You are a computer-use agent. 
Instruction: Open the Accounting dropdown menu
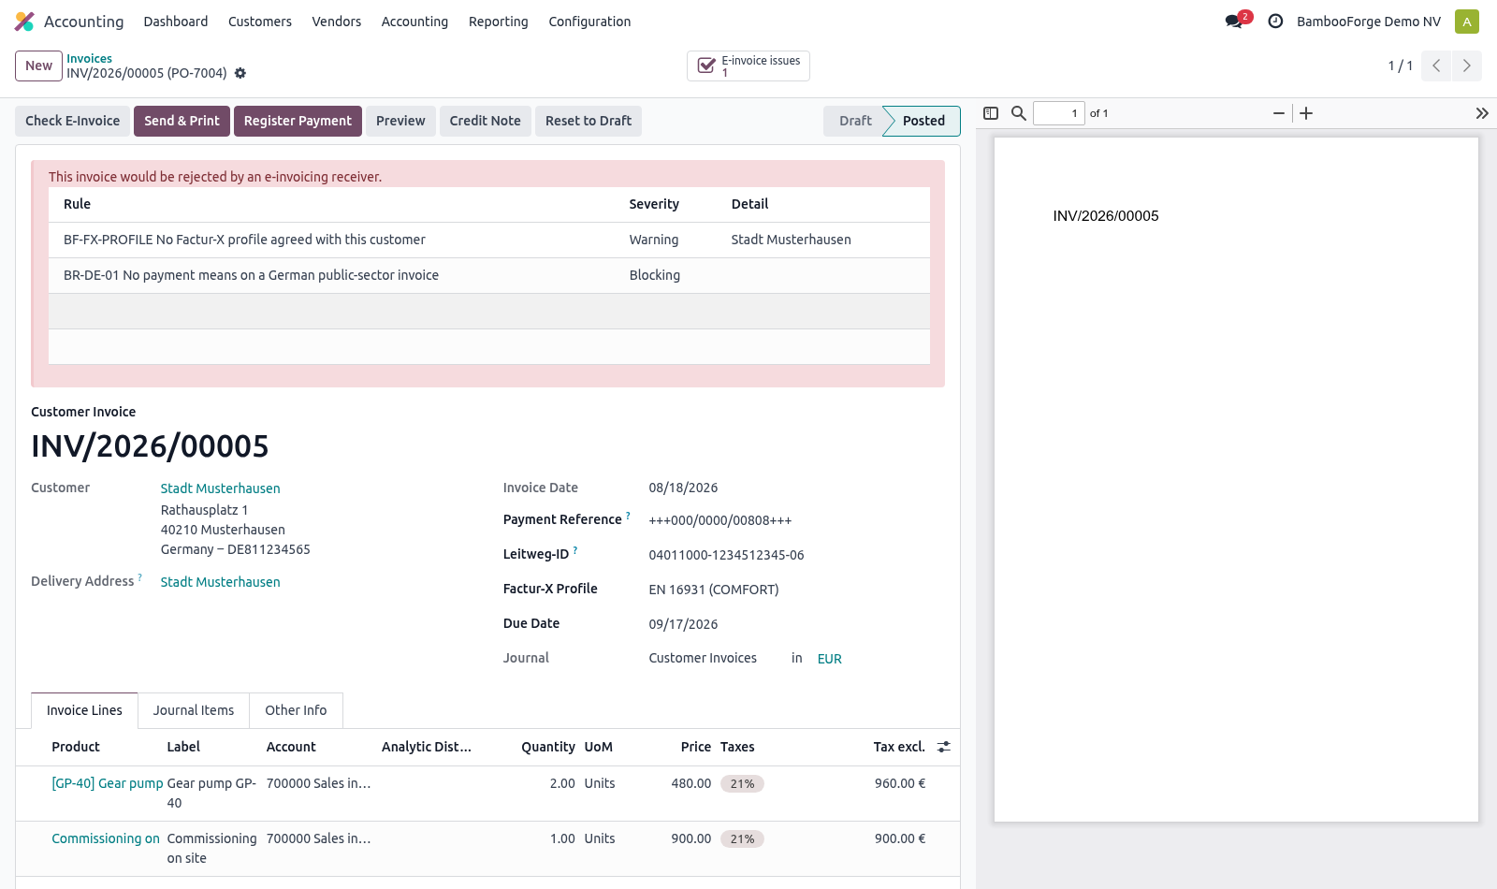tap(414, 22)
